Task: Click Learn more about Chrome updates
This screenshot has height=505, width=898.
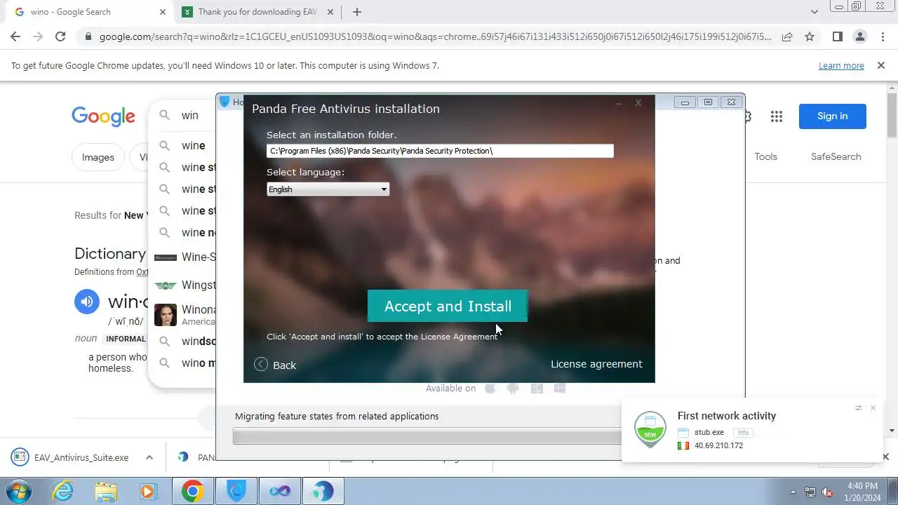Action: 841,65
